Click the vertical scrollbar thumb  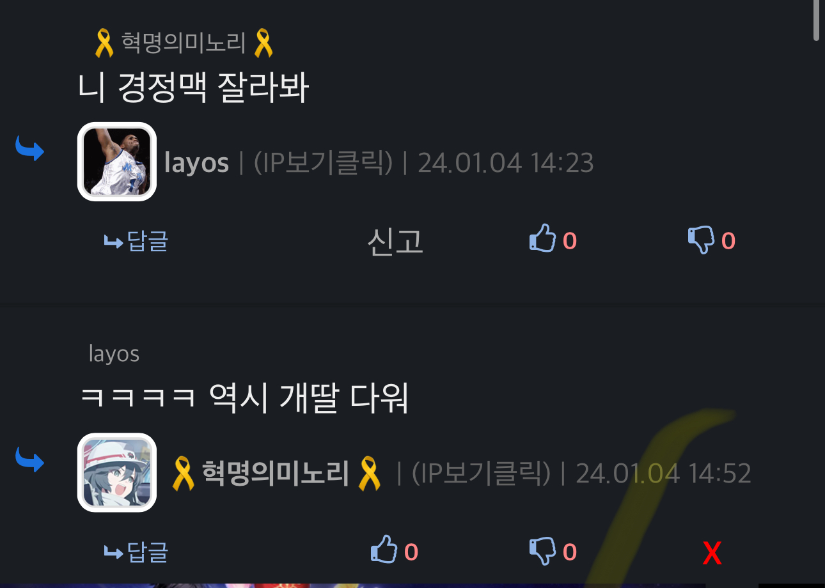[x=816, y=20]
